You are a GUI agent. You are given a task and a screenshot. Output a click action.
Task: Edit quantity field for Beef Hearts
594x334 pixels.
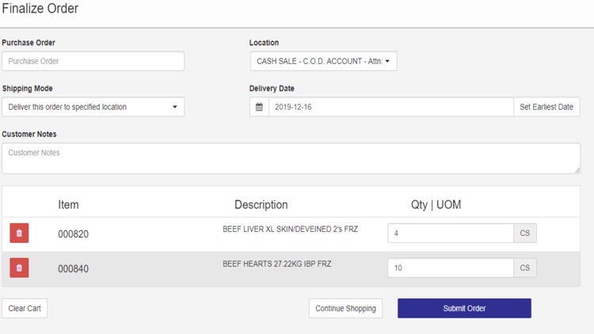pyautogui.click(x=450, y=268)
